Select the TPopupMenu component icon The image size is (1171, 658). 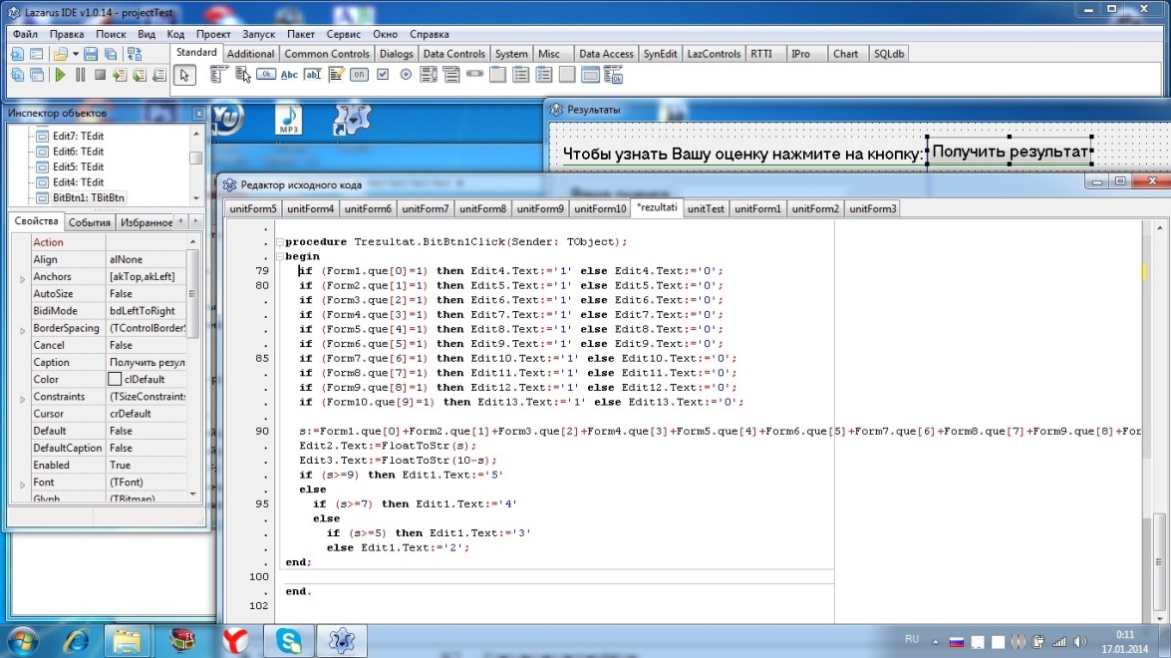point(243,75)
